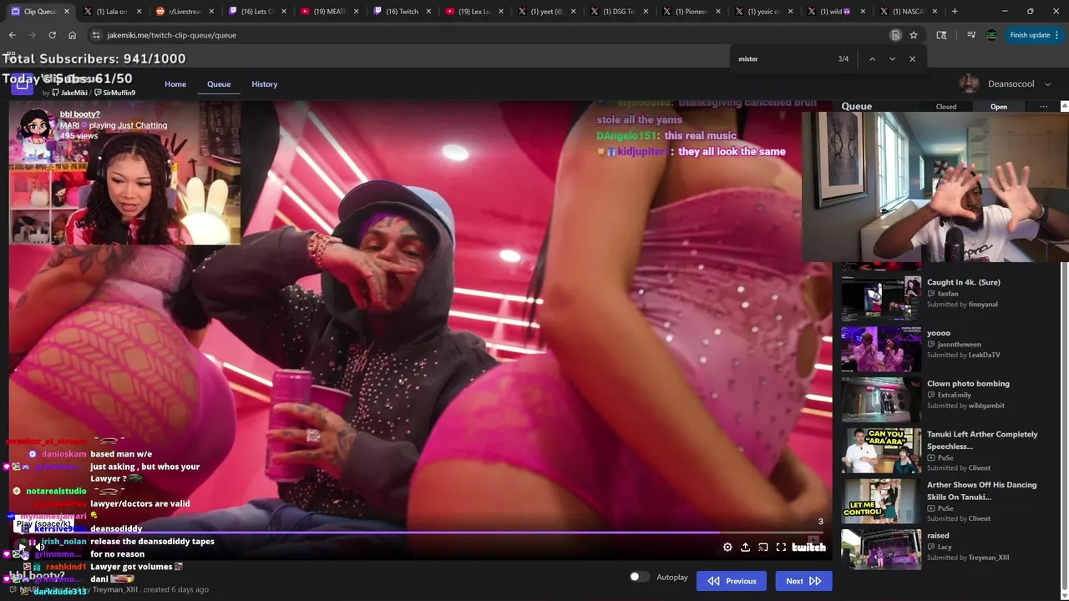Click 'Submitted by wildgambit' text
The height and width of the screenshot is (601, 1069).
(x=965, y=406)
